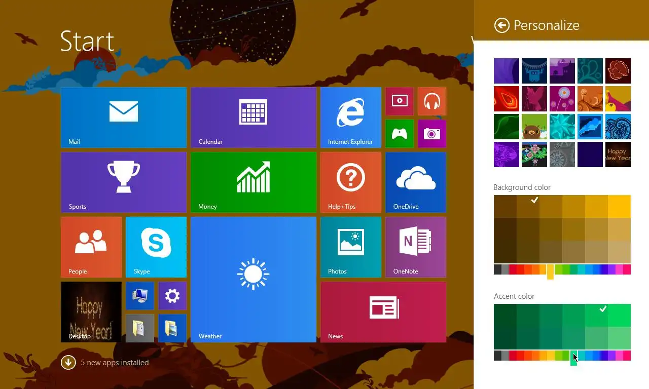
Task: Select the black floral ornament background
Action: click(x=534, y=154)
